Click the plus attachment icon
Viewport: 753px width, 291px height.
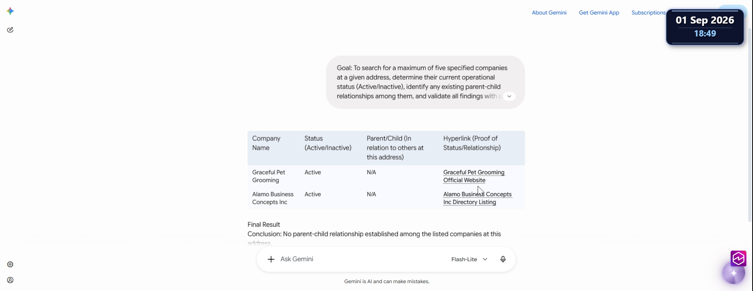pos(271,259)
